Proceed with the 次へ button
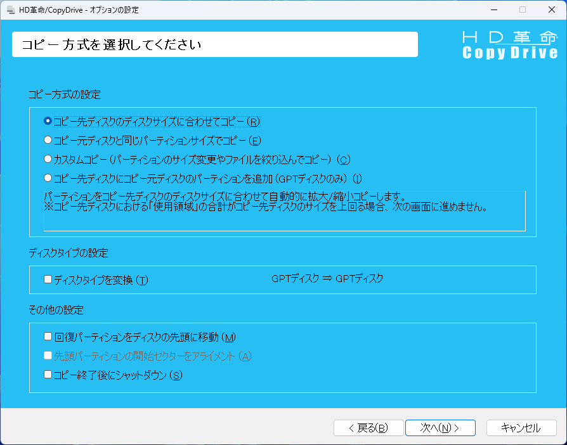Image resolution: width=567 pixels, height=445 pixels. click(440, 428)
